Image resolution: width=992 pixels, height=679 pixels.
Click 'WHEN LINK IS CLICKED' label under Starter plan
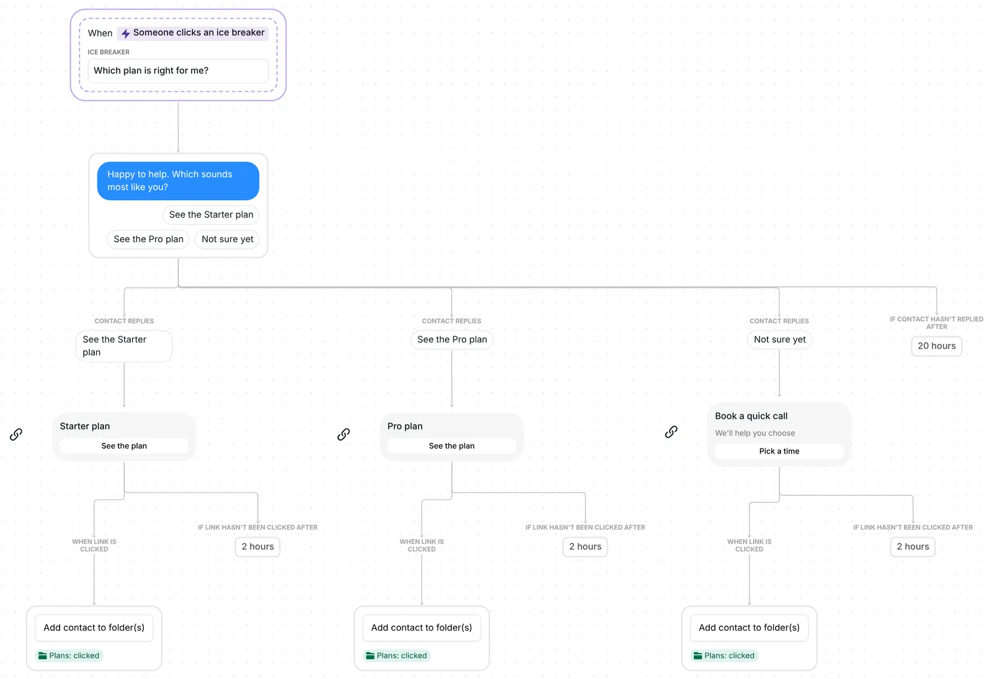94,545
